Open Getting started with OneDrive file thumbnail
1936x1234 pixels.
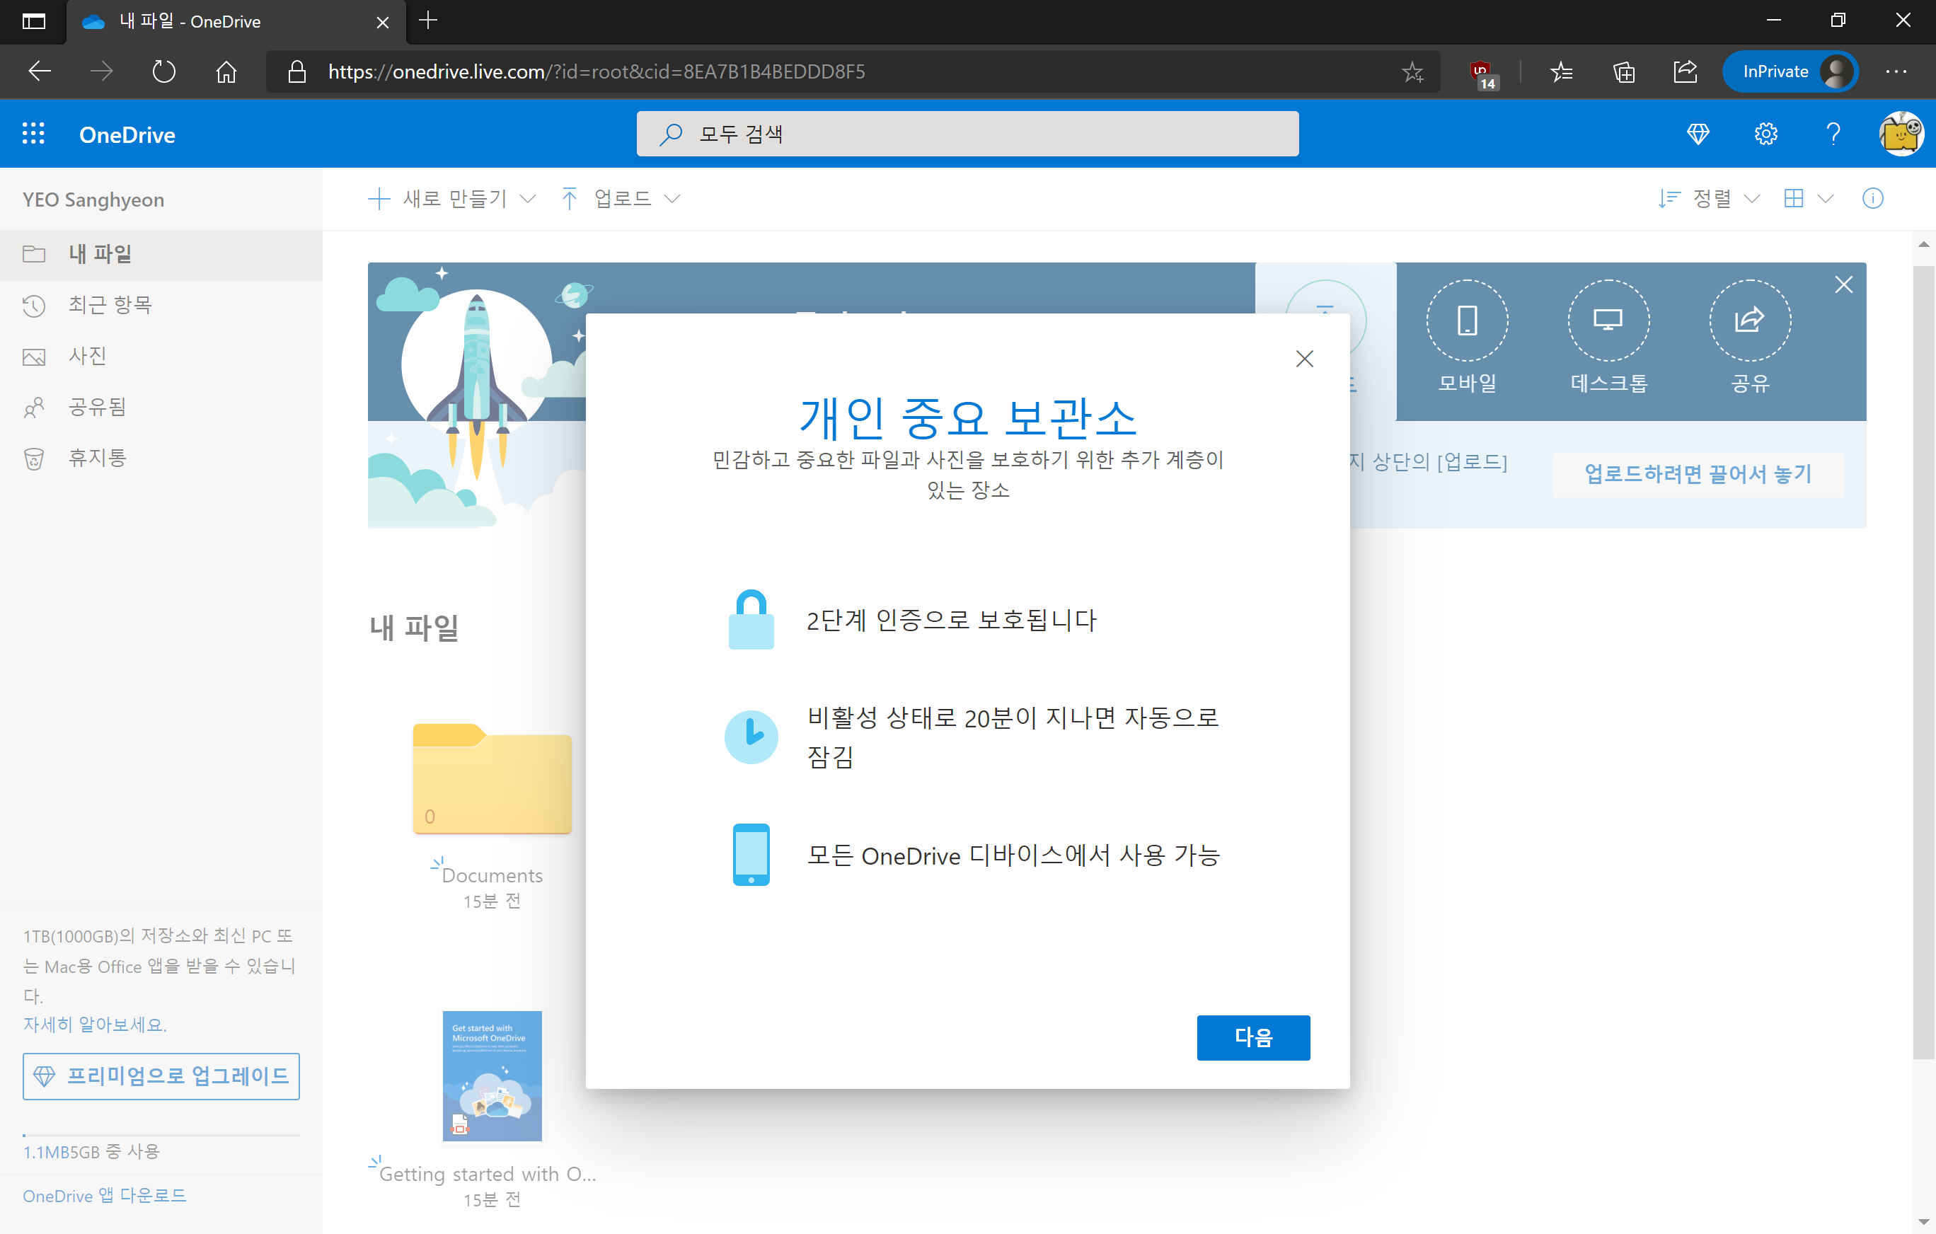click(x=492, y=1075)
